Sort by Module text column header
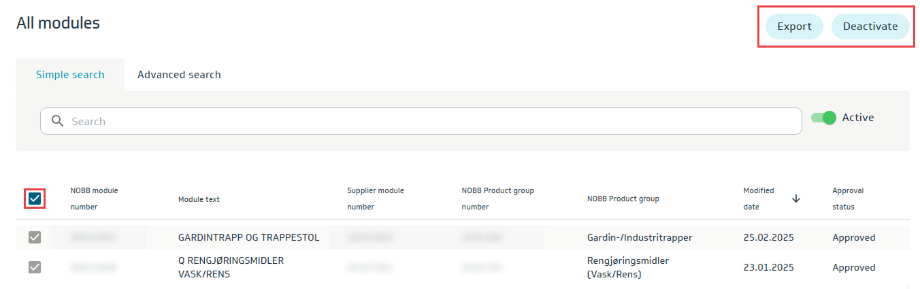Screen dimensions: 920x289 pos(199,199)
